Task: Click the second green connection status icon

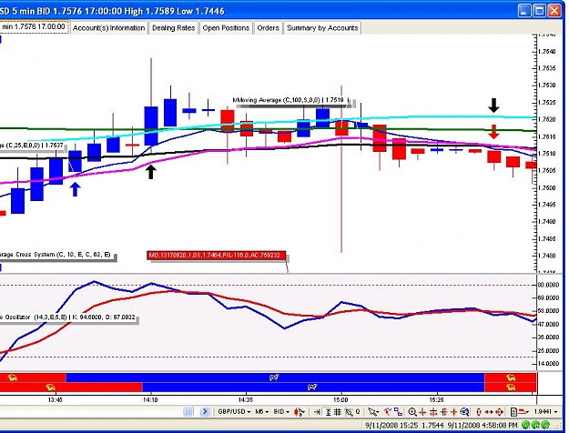Action: [x=535, y=425]
